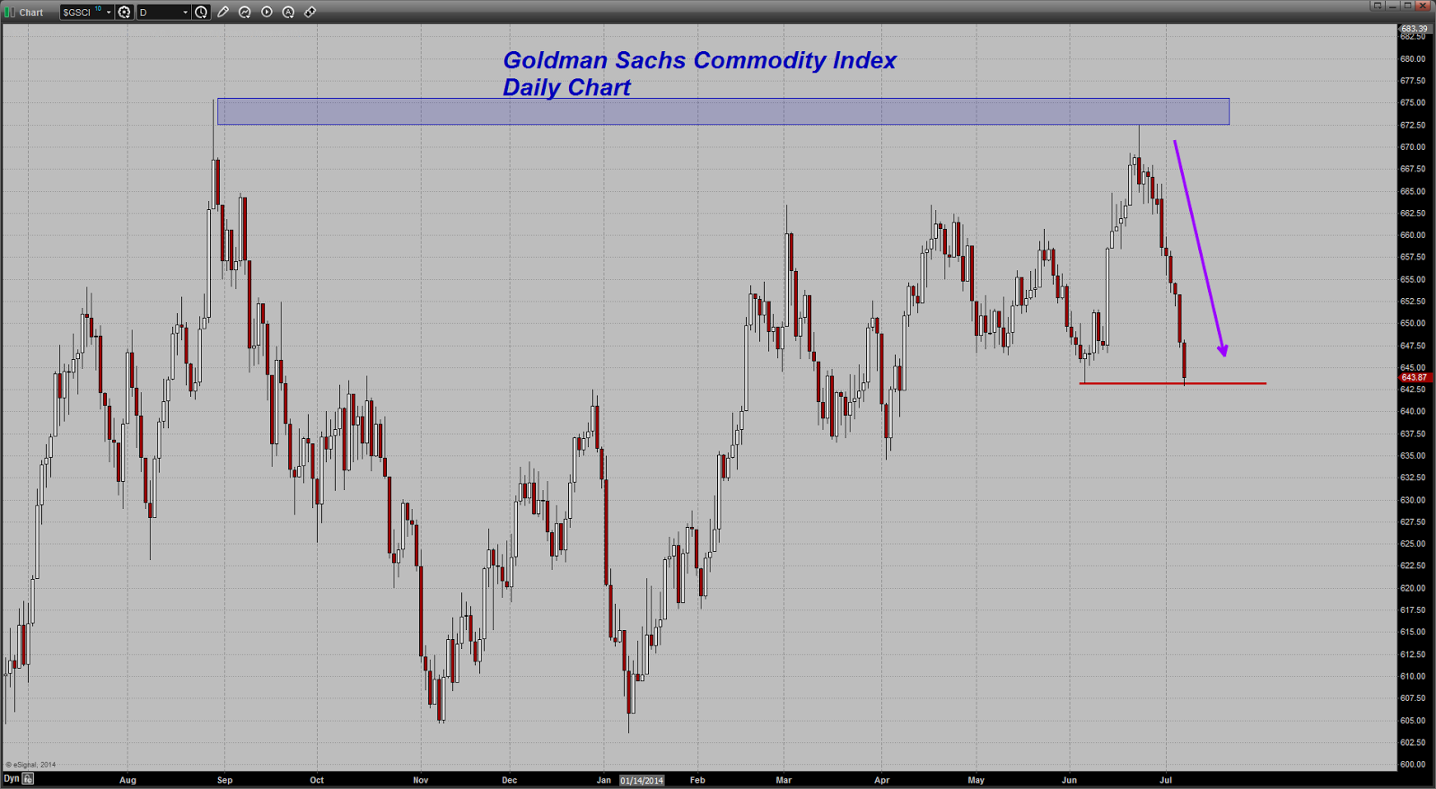This screenshot has width=1436, height=789.
Task: Click the Dec label on time axis
Action: (510, 781)
